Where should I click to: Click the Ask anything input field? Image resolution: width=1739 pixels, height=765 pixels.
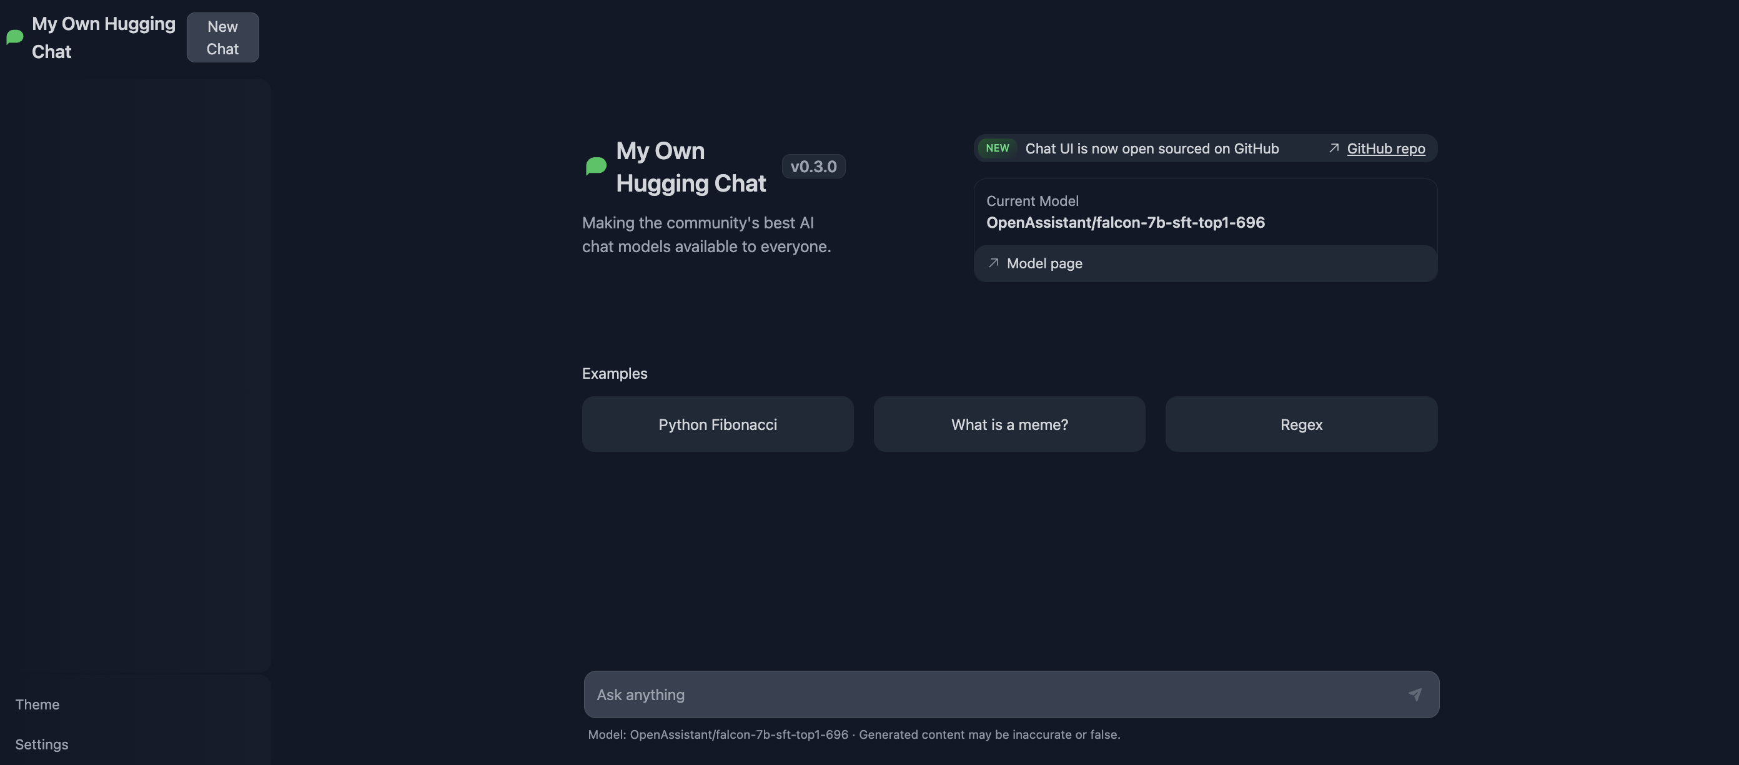click(x=945, y=694)
